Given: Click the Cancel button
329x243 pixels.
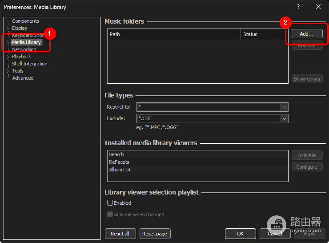Looking at the screenshot, I should [x=275, y=234].
